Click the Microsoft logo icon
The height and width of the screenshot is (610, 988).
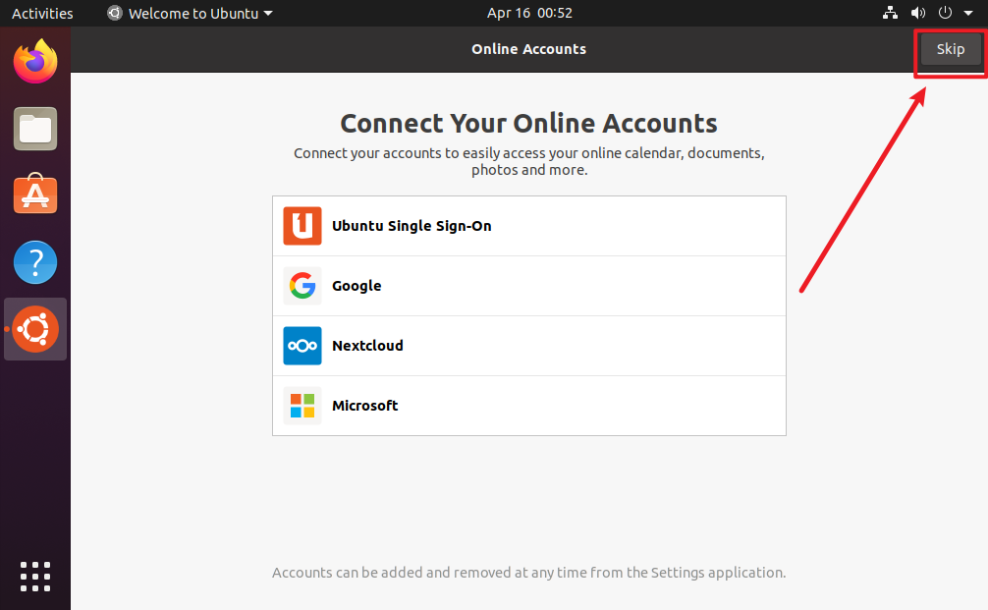tap(302, 406)
